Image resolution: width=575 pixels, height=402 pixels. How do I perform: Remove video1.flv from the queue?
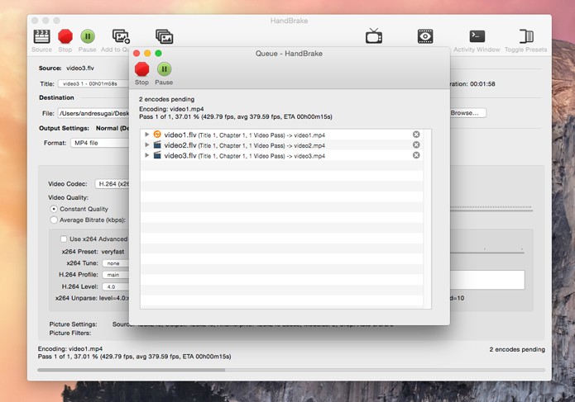[416, 135]
